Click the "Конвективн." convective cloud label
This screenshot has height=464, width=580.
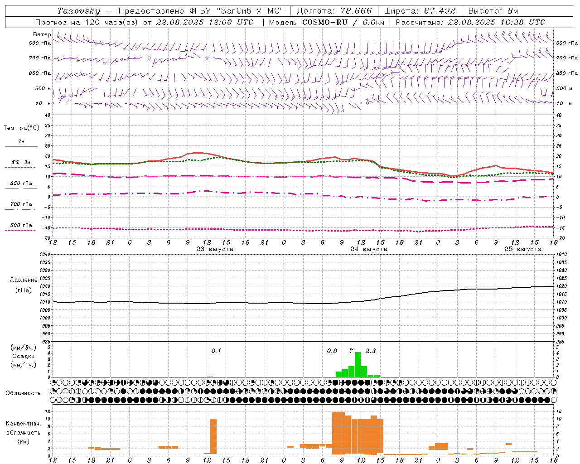[24, 424]
